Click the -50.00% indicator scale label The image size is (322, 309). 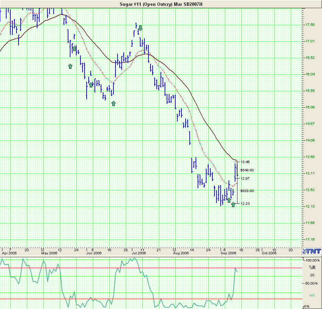(x=311, y=283)
